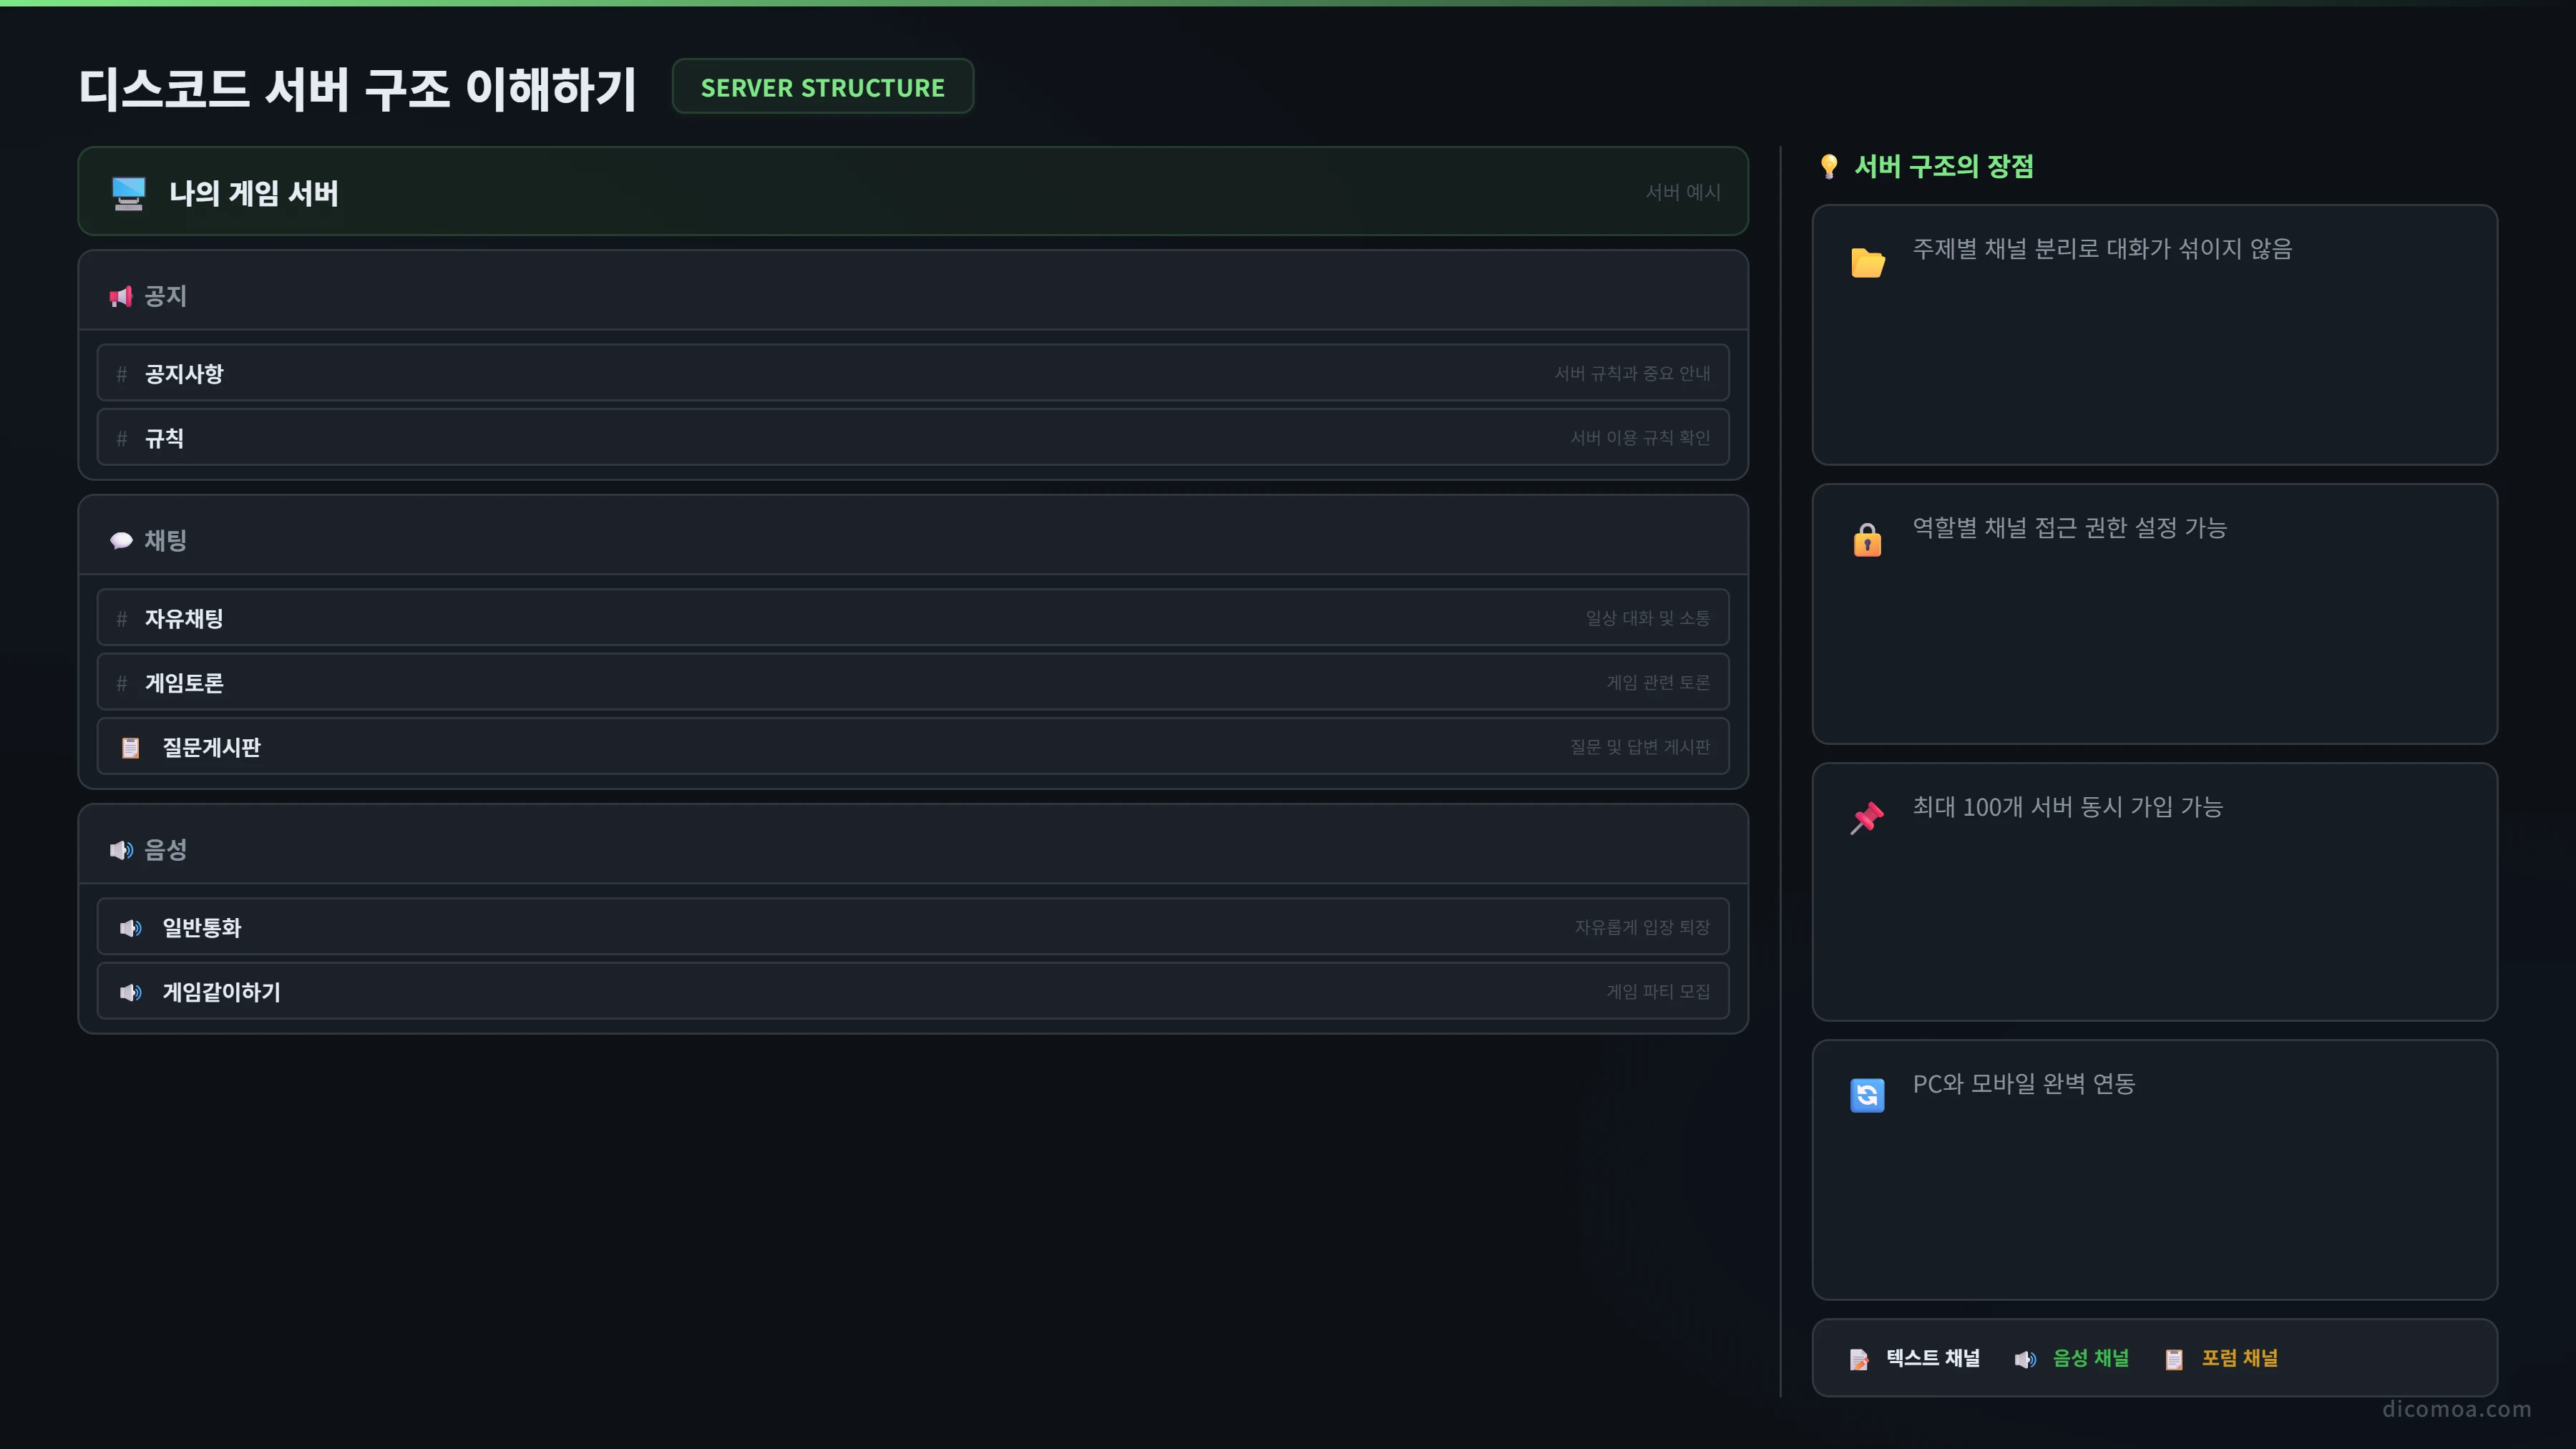
Task: Click the lightbulb icon beside 서버 구조의 장점
Action: (1829, 167)
